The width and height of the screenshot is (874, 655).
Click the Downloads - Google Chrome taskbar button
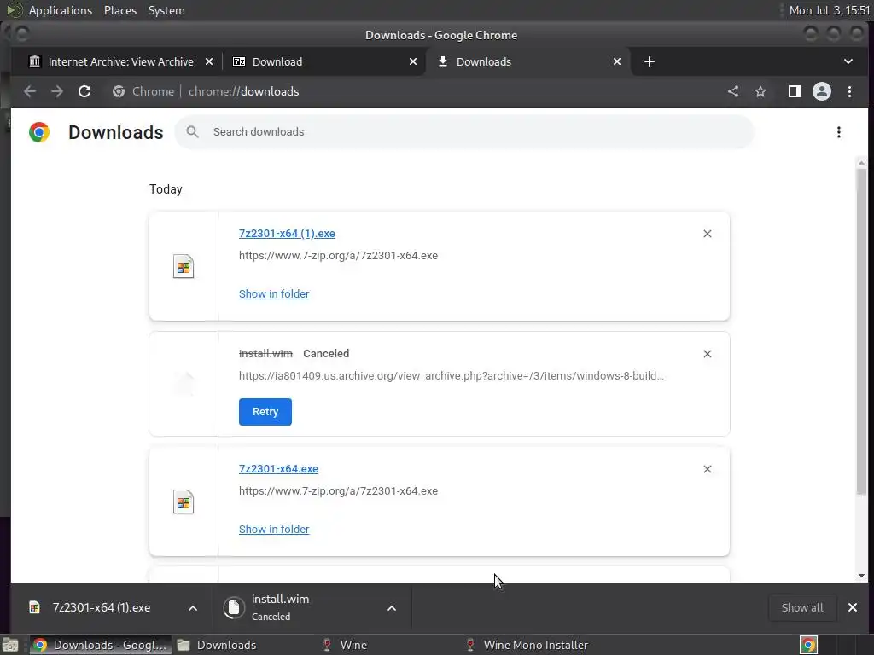[x=101, y=645]
